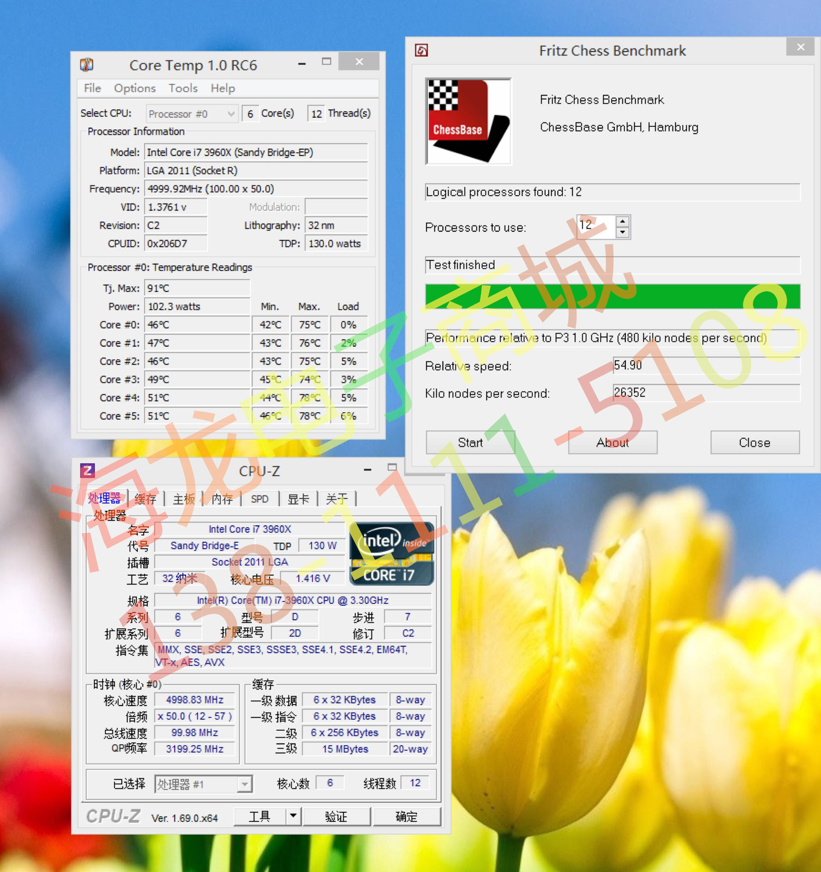This screenshot has width=821, height=872.
Task: Expand the 处理器 #1 selection combo box
Action: (245, 784)
